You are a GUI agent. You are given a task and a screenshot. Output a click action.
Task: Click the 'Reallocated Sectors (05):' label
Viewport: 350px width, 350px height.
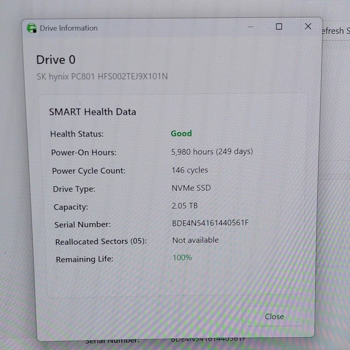101,241
